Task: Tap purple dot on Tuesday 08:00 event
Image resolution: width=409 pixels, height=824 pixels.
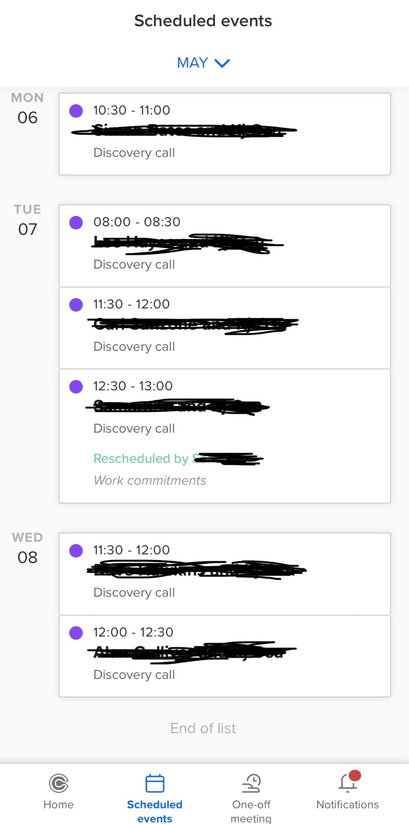Action: (x=76, y=223)
